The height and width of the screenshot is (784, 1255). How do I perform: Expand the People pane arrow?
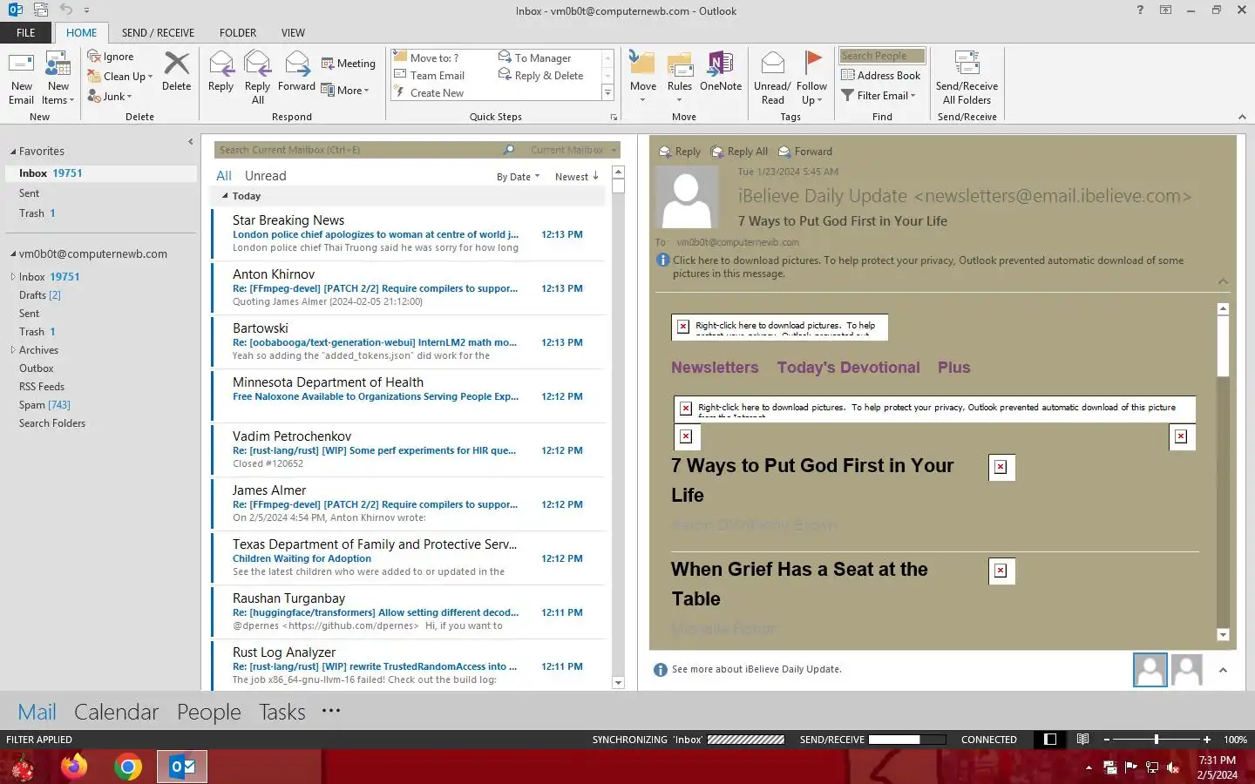[1223, 670]
